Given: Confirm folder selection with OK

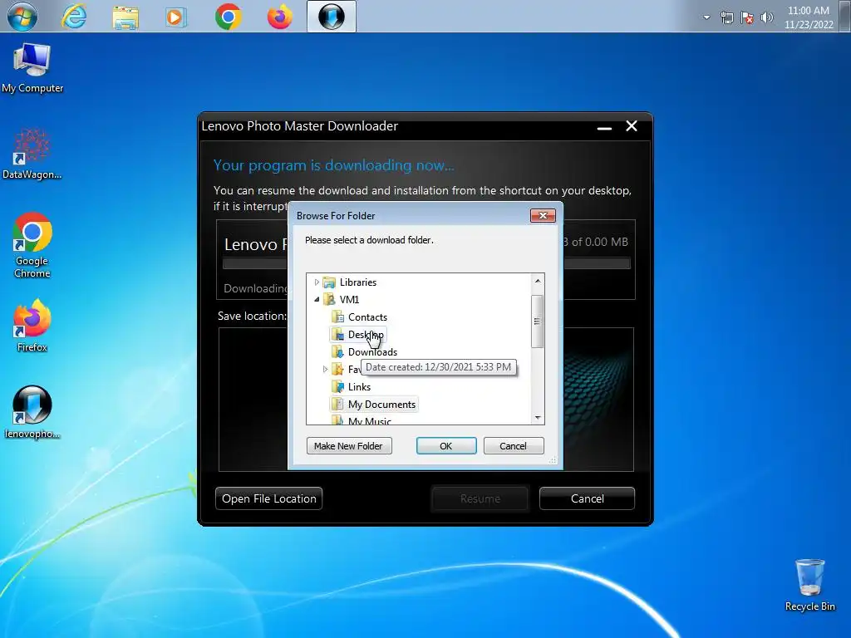Looking at the screenshot, I should pos(446,446).
